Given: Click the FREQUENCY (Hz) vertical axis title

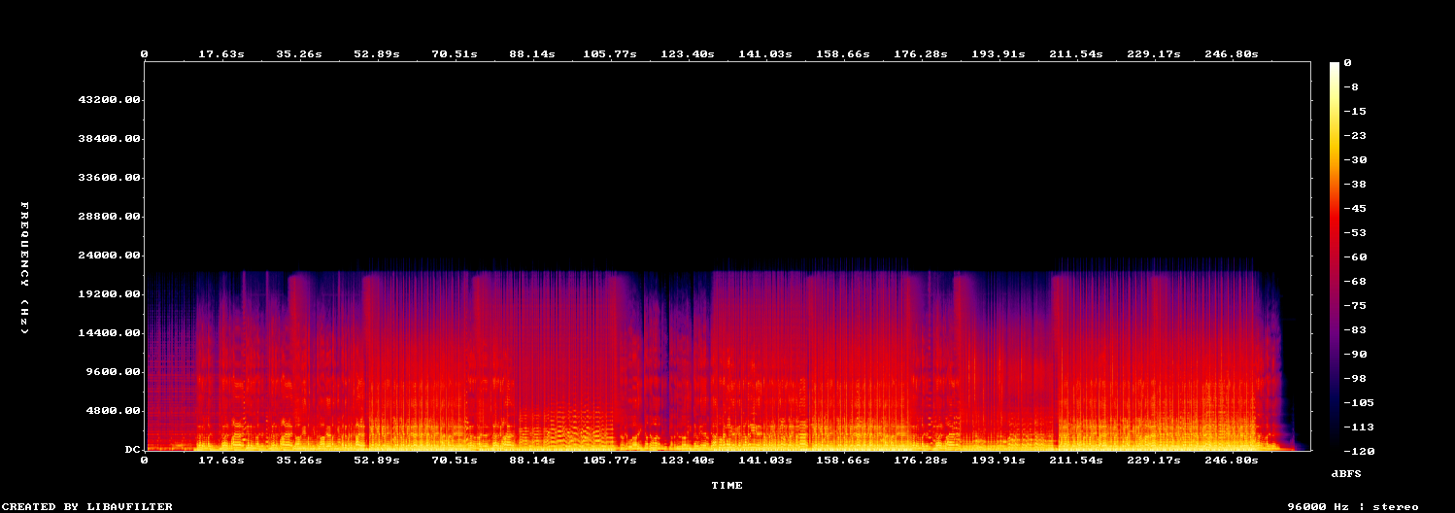Looking at the screenshot, I should click(26, 268).
